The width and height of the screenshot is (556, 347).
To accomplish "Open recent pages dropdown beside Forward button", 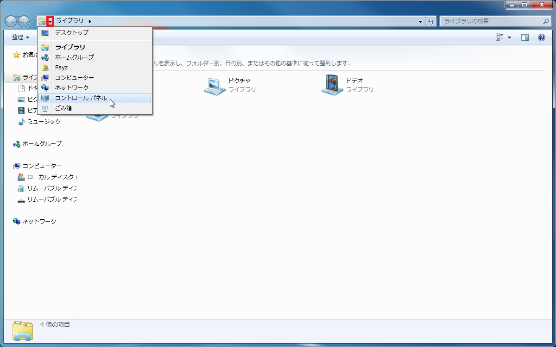I will tap(33, 22).
